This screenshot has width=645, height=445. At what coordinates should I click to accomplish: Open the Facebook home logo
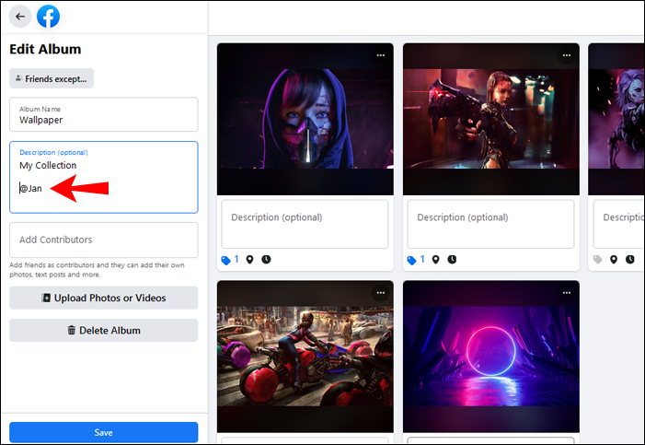[x=48, y=17]
